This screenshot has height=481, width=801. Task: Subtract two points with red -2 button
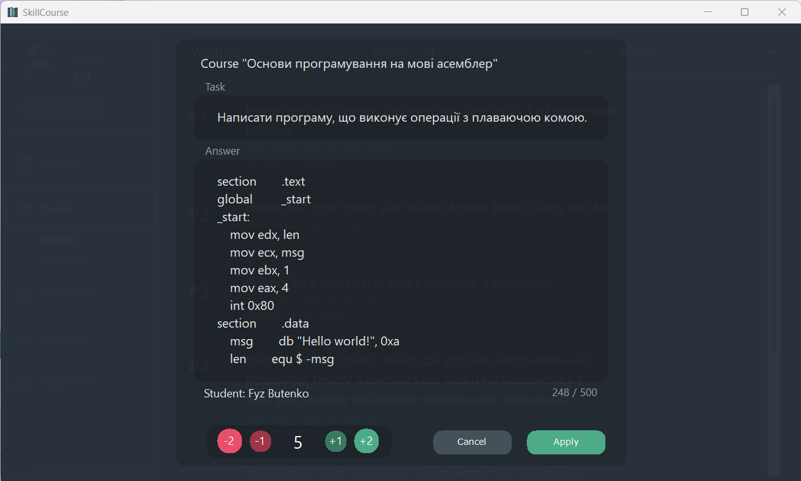coord(230,442)
